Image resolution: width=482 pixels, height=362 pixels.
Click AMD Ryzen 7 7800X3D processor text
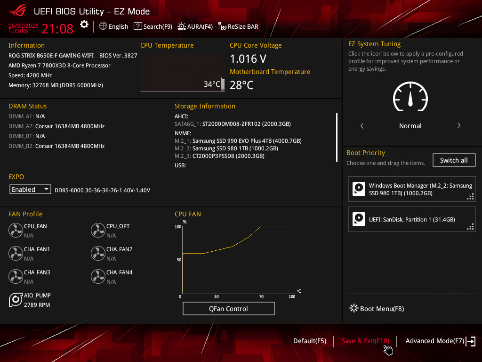(x=59, y=66)
